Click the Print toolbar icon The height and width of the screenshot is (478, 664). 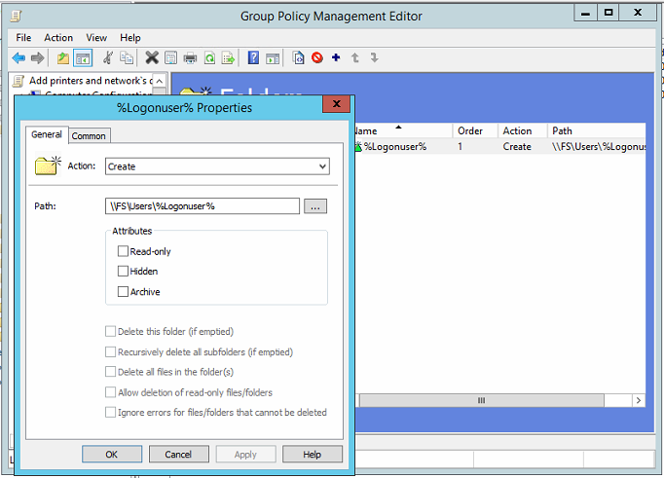[190, 58]
